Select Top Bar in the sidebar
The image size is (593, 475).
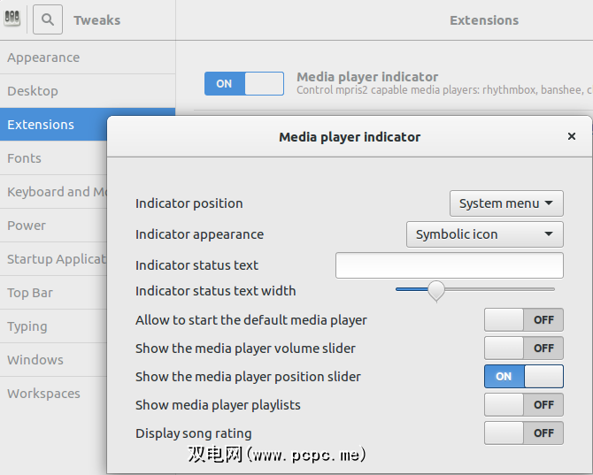click(x=30, y=293)
